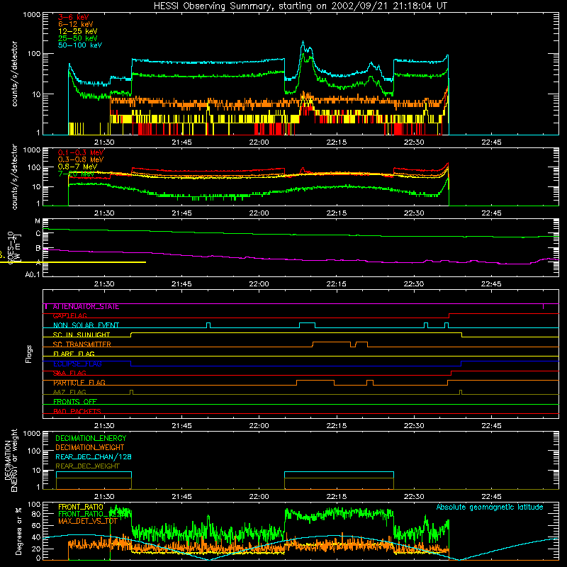The image size is (567, 567).
Task: Click the HESSI Observing Summary title text
Action: [x=301, y=6]
